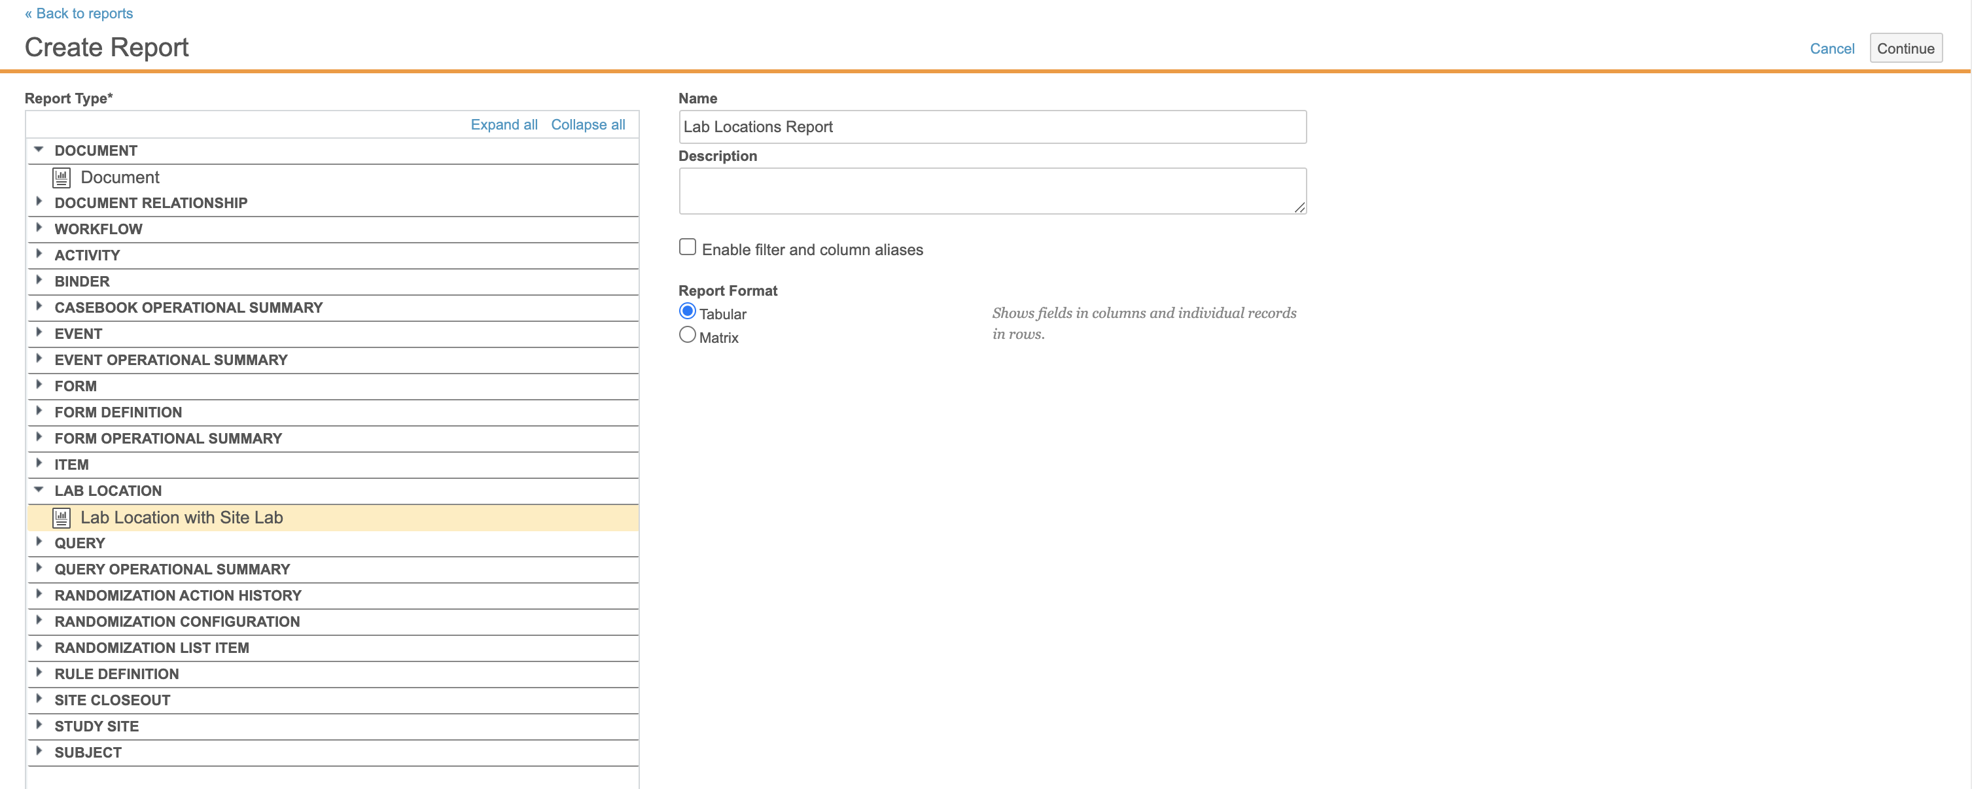Go back to reports list
Image resolution: width=1972 pixels, height=789 pixels.
pyautogui.click(x=79, y=14)
